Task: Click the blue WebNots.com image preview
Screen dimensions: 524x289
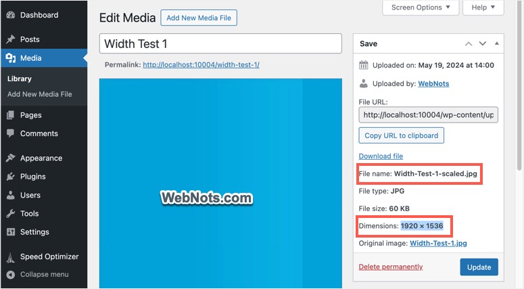Action: pyautogui.click(x=220, y=183)
